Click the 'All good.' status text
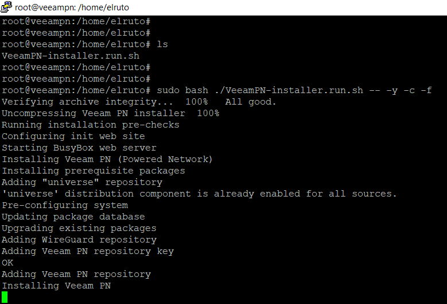 (251, 102)
